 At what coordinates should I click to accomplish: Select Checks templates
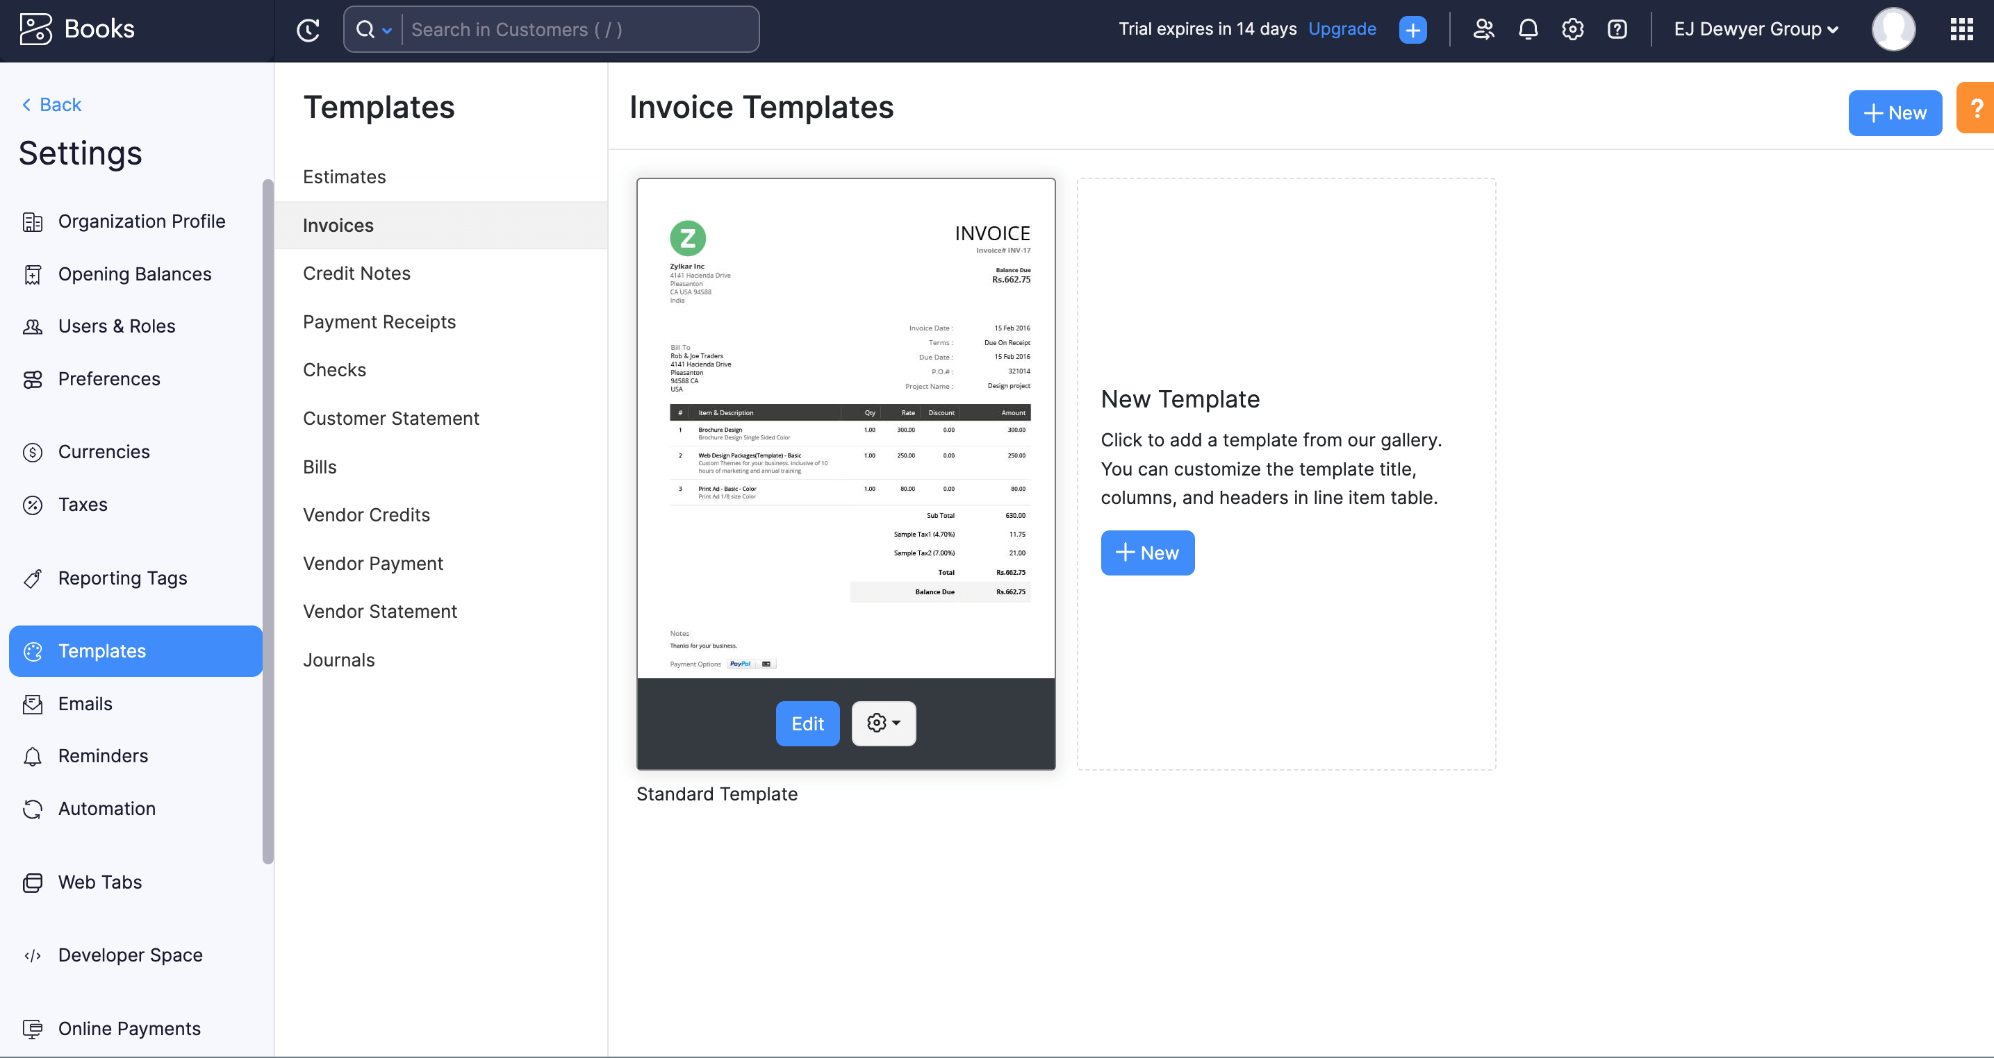coord(441,371)
